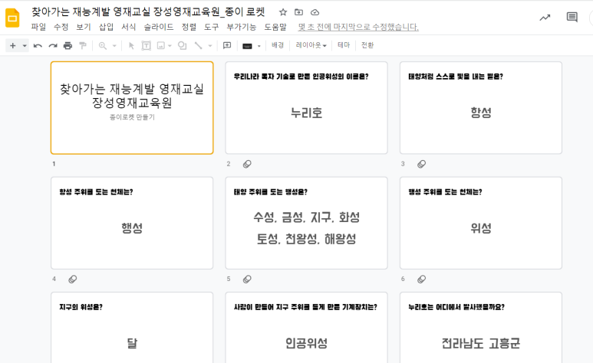
Task: Click the input tools keyboard icon
Action: 247,46
